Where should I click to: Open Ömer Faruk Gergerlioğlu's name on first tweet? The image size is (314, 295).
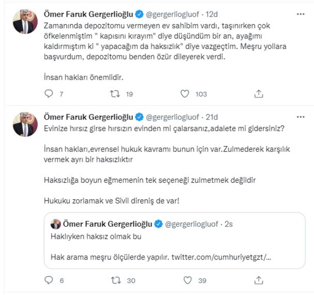pos(88,14)
